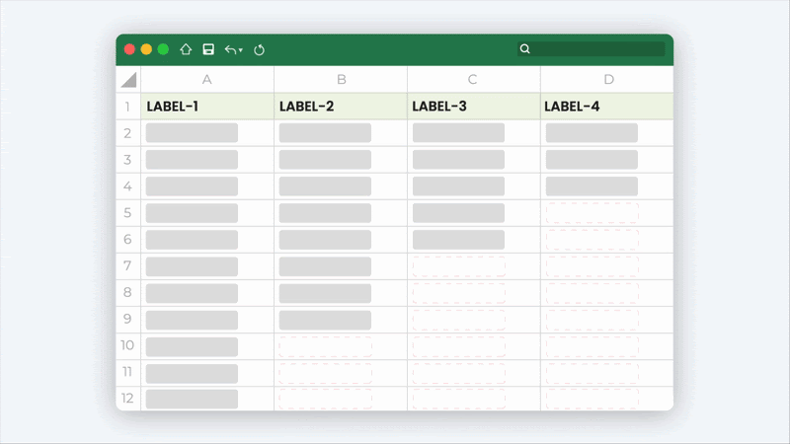Click the Refresh circular arrow icon
The width and height of the screenshot is (790, 444).
coord(260,49)
